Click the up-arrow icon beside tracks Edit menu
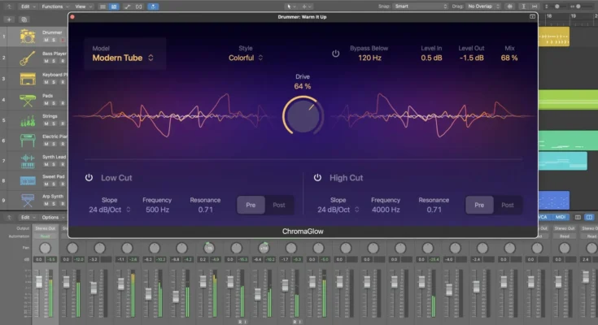The image size is (598, 325). (9, 6)
